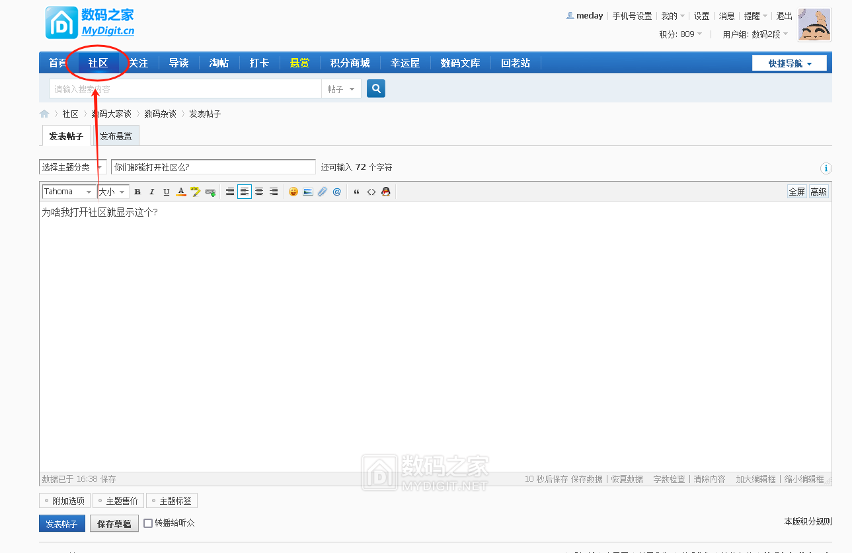This screenshot has height=553, width=852.
Task: Click inside the post body text area
Action: pos(435,337)
